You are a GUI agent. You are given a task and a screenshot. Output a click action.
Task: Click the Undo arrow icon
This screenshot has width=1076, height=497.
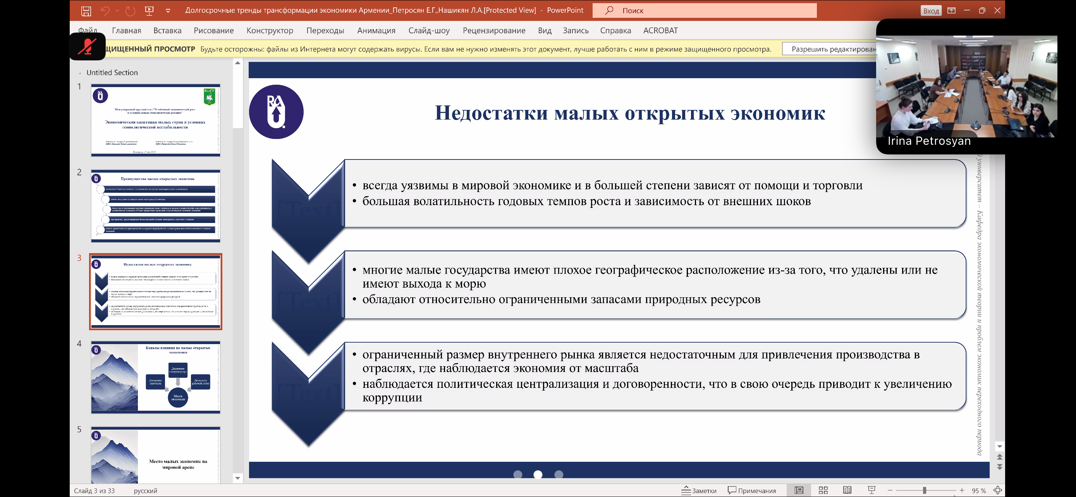[105, 11]
